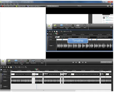Click the blue icon beside the lightbulb

click(x=112, y=4)
